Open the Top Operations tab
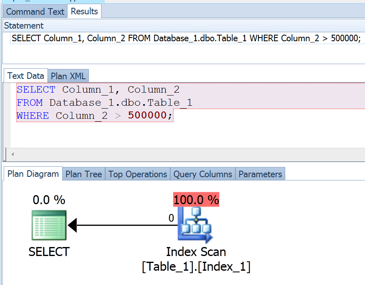This screenshot has width=365, height=285. pos(137,174)
